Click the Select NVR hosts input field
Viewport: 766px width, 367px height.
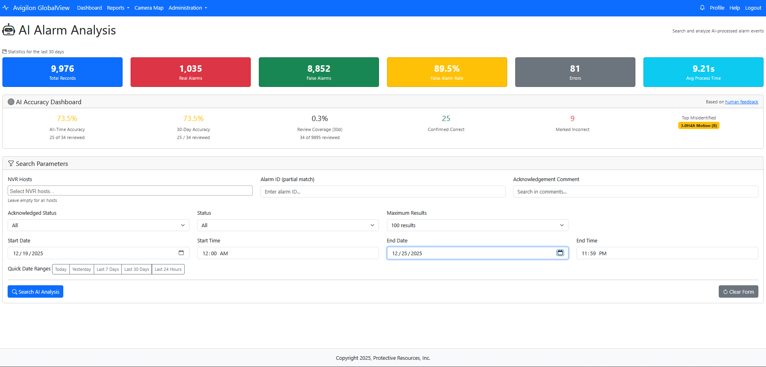pyautogui.click(x=130, y=191)
